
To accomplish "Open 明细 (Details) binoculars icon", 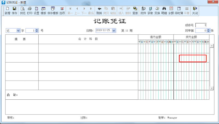I will (x=164, y=11).
